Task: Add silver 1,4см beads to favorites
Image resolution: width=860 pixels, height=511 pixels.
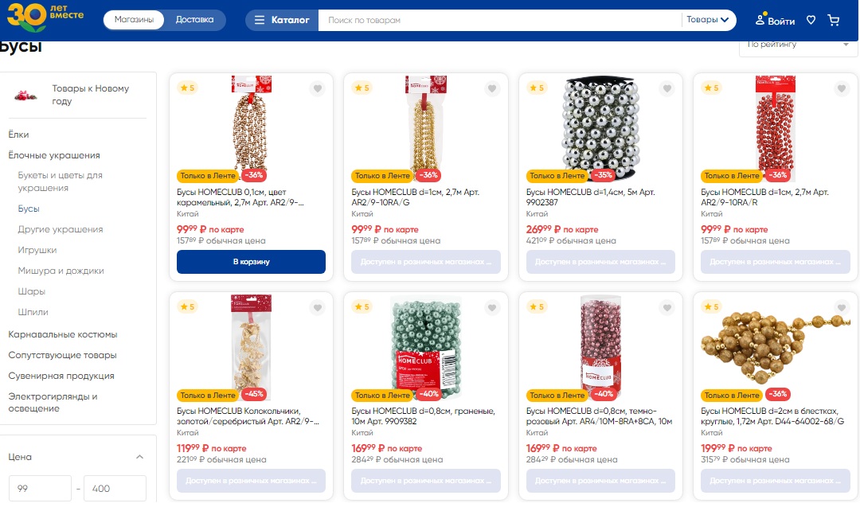Action: click(667, 88)
